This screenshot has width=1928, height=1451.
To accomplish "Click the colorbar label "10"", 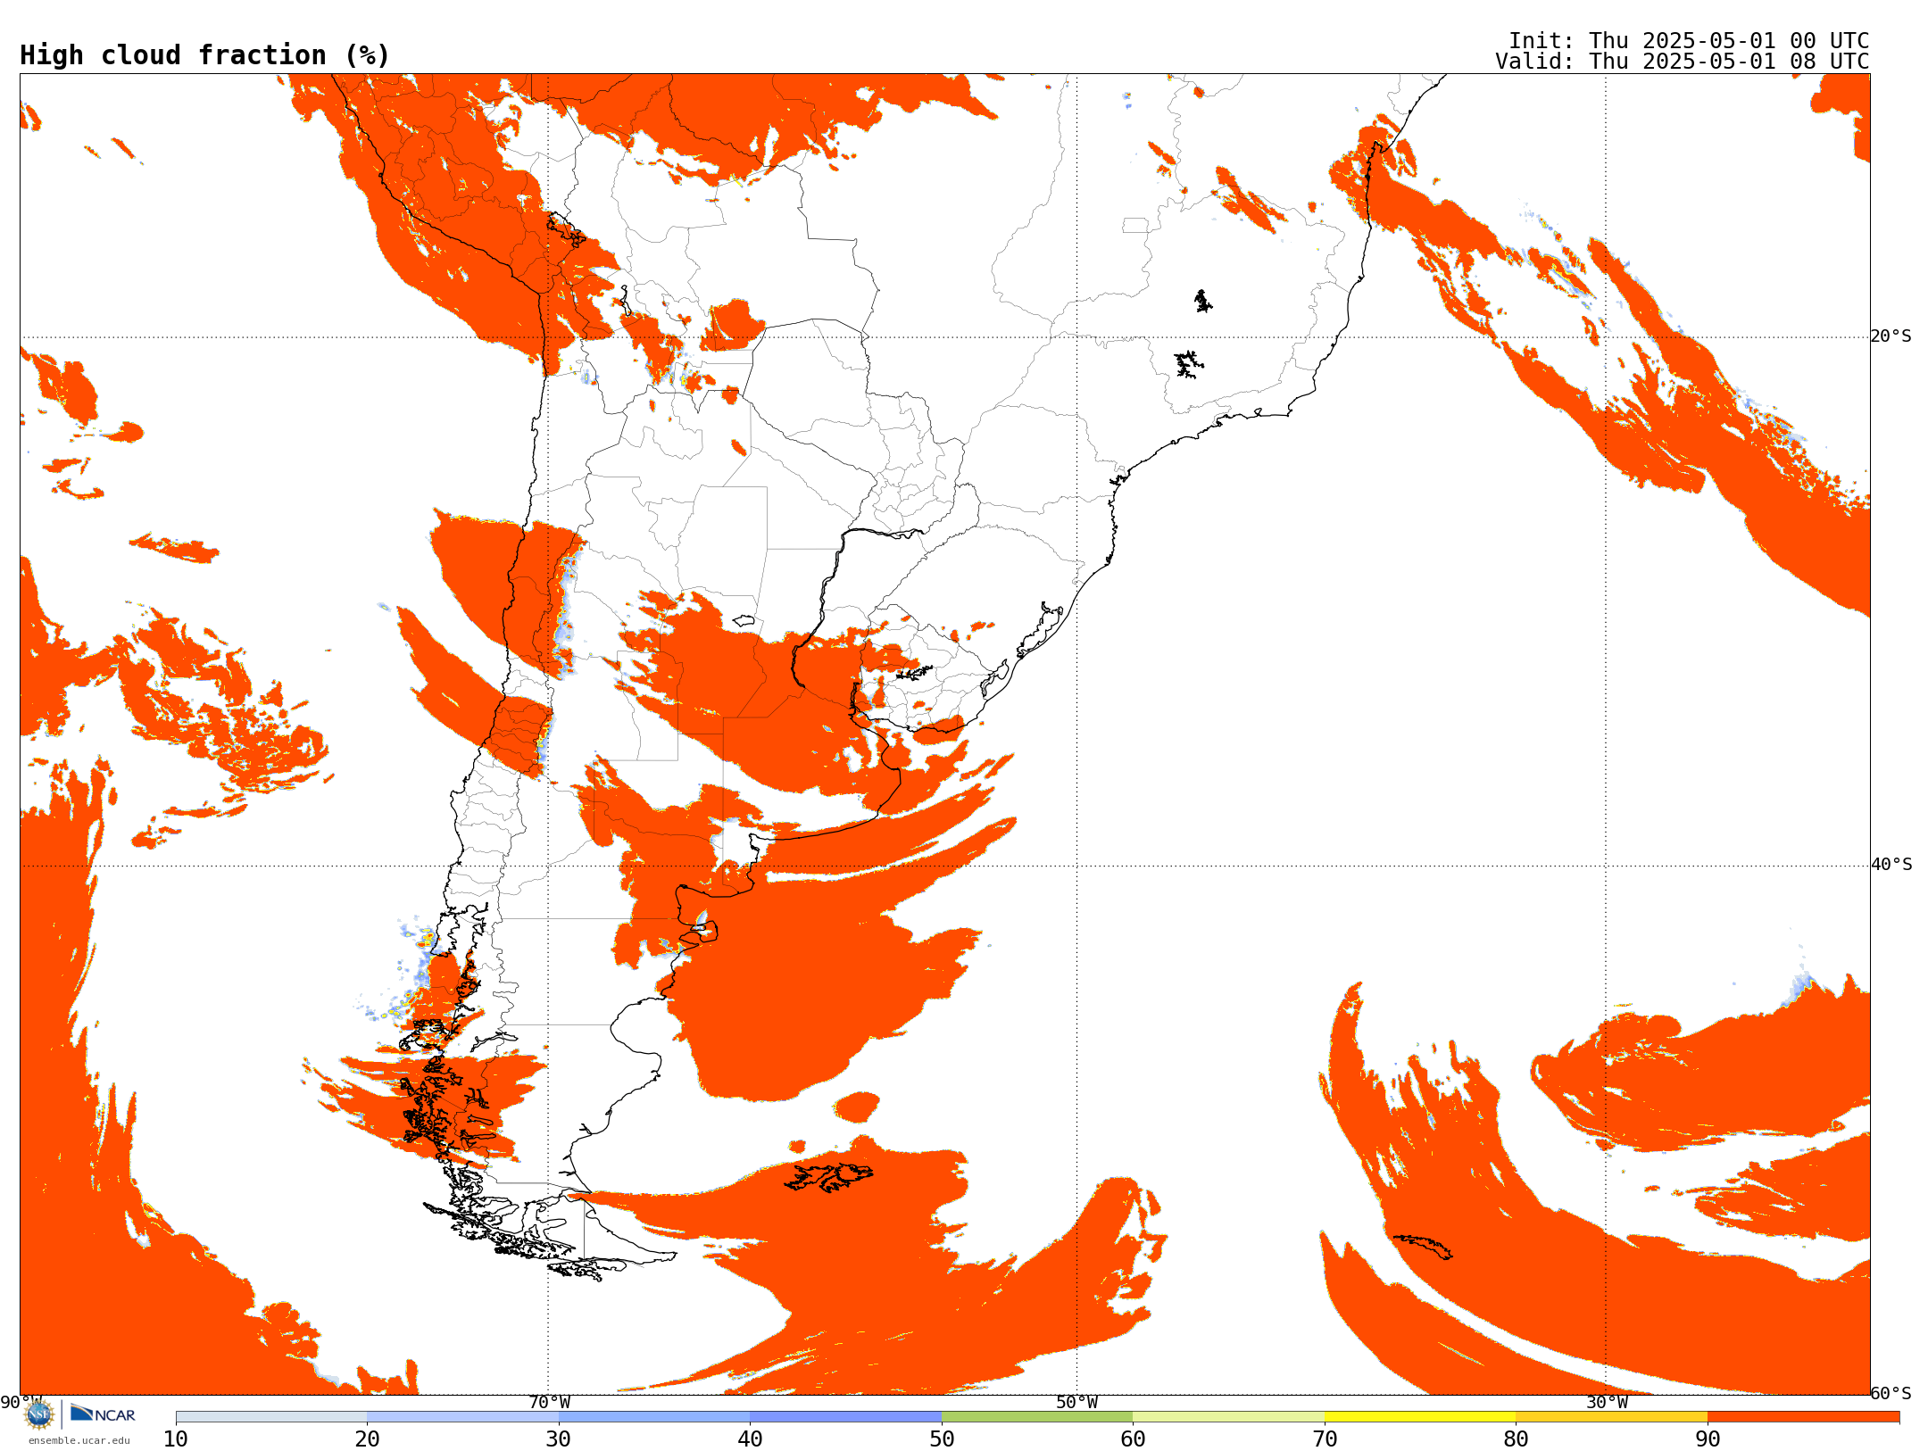I will tap(176, 1439).
